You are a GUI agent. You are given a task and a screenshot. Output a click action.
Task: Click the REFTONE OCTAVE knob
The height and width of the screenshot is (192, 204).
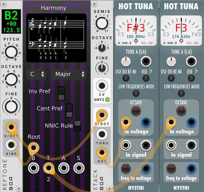11,79
